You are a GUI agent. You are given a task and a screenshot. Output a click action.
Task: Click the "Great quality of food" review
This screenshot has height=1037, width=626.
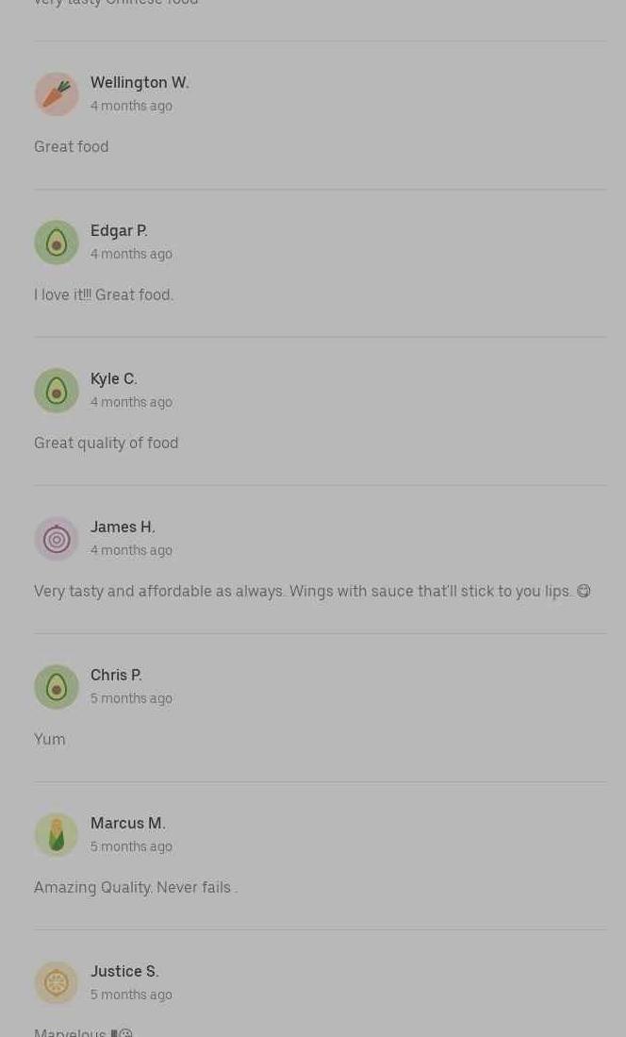107,443
